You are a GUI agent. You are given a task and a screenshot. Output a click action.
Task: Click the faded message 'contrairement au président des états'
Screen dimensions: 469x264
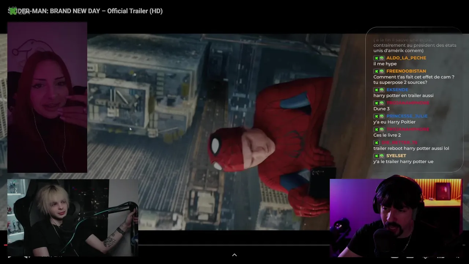coord(415,45)
